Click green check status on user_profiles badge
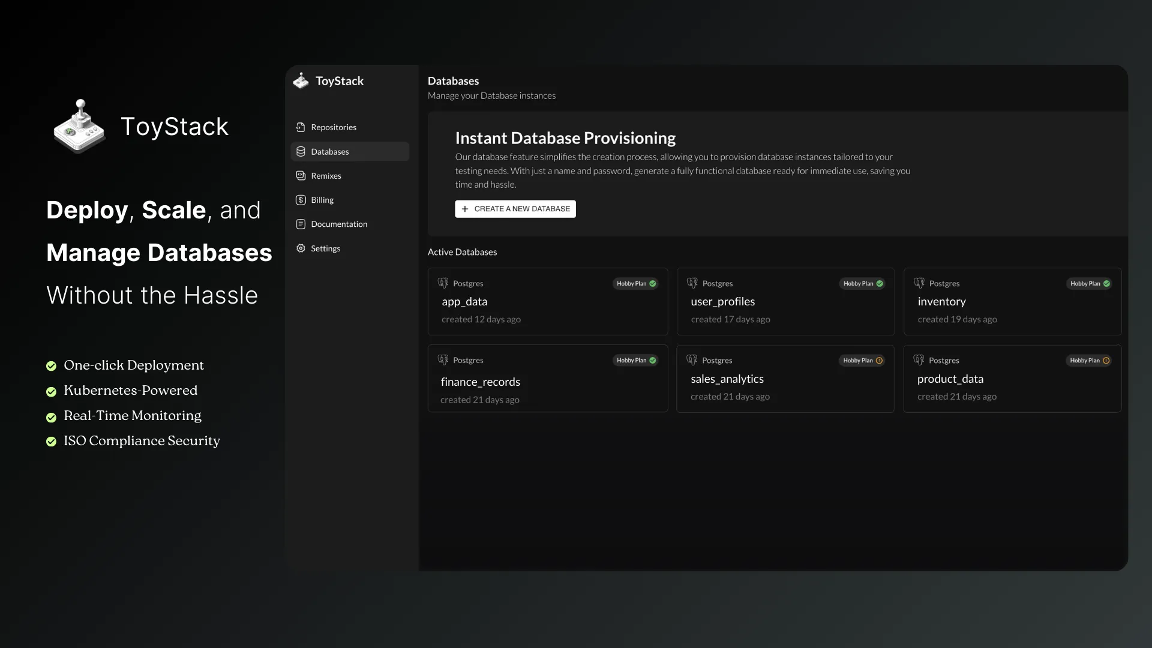 880,284
